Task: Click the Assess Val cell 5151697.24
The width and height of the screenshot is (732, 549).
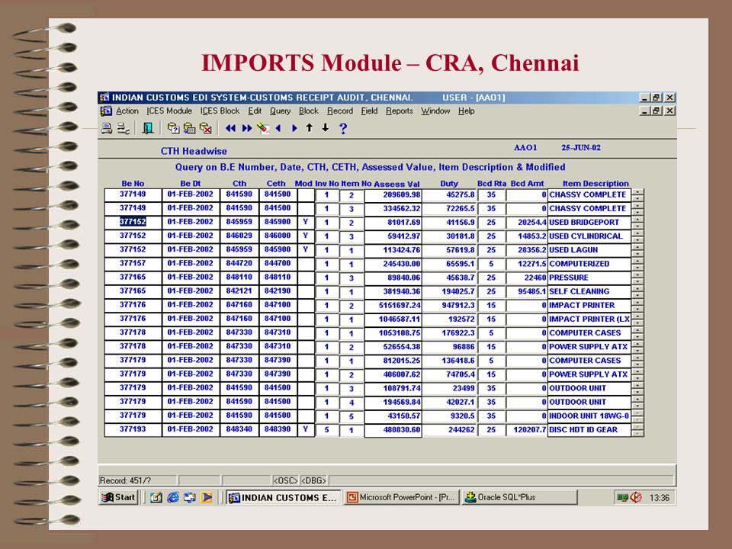Action: click(393, 305)
